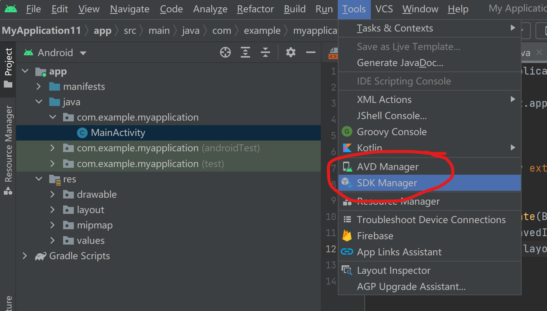Open Project panel settings gear
The height and width of the screenshot is (311, 547).
291,52
